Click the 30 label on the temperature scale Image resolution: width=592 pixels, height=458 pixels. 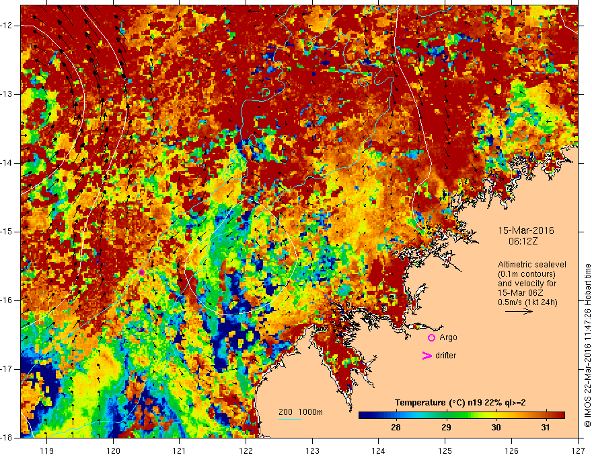(x=496, y=428)
